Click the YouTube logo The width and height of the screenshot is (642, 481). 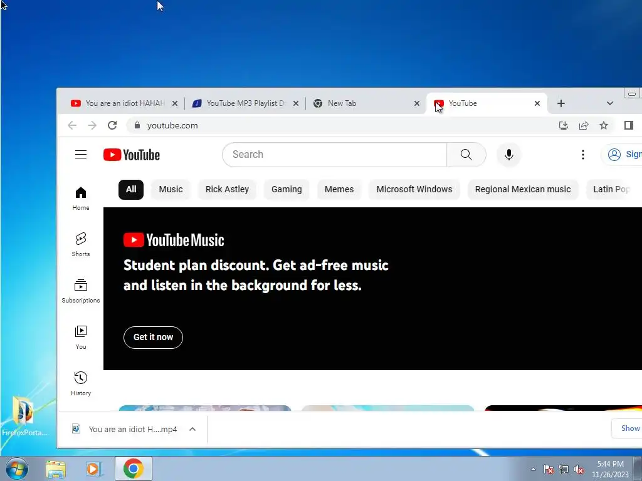point(132,155)
